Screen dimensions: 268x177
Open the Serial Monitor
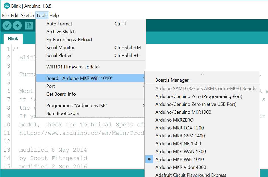(60, 47)
